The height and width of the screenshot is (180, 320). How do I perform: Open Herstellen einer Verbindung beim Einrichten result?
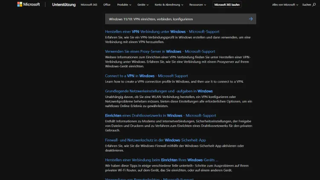click(161, 160)
